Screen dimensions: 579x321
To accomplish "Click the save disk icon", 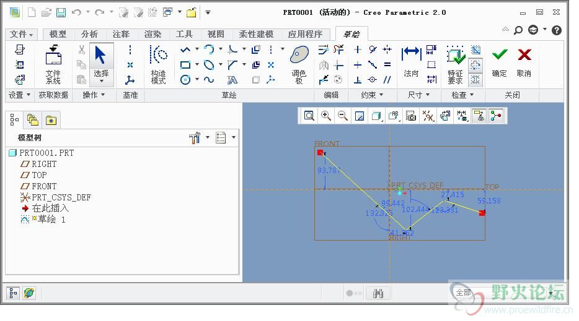I will pos(61,12).
